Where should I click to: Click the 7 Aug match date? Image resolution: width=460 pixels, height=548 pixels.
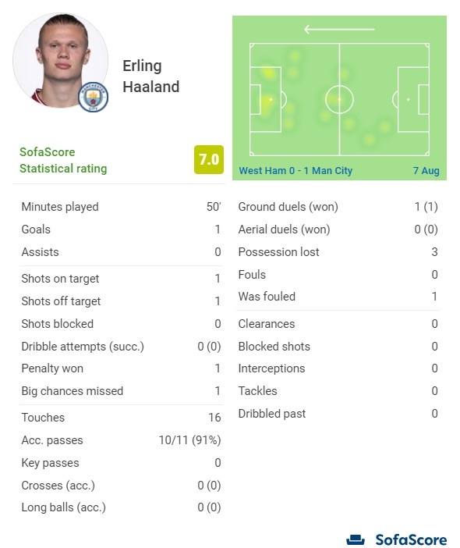(x=426, y=170)
